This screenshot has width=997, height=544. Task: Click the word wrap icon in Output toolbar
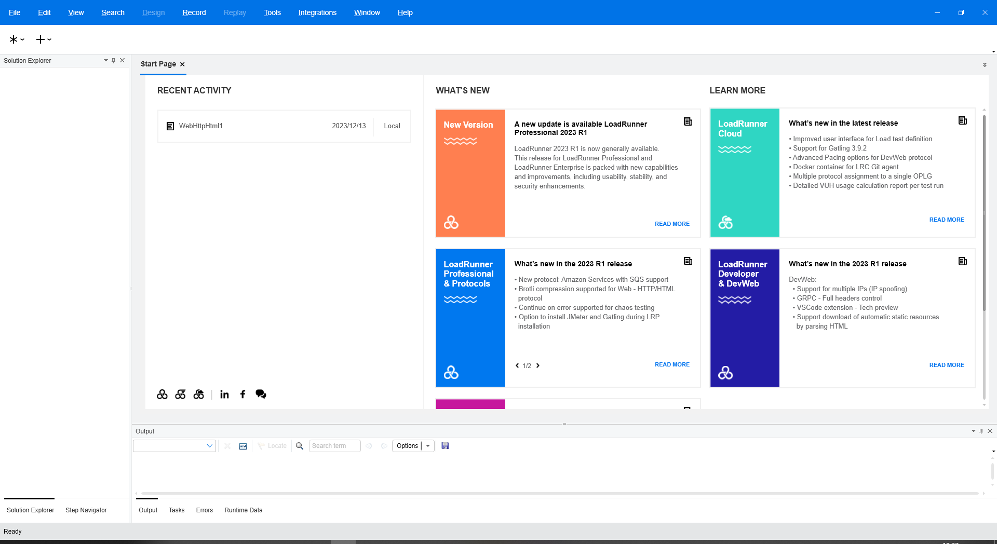click(x=243, y=446)
